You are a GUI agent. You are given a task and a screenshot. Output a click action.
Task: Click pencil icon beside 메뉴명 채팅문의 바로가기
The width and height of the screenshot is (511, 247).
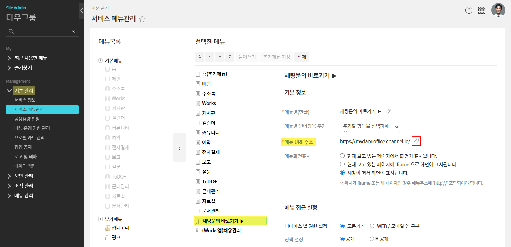click(x=388, y=112)
